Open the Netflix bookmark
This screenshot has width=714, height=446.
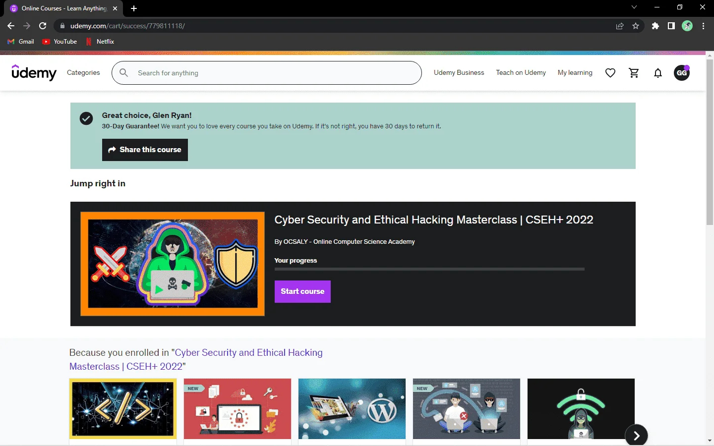pos(101,42)
